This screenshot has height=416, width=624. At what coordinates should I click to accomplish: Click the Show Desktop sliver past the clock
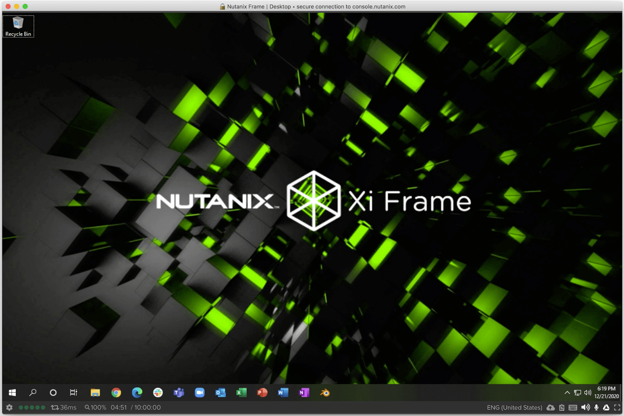click(621, 393)
